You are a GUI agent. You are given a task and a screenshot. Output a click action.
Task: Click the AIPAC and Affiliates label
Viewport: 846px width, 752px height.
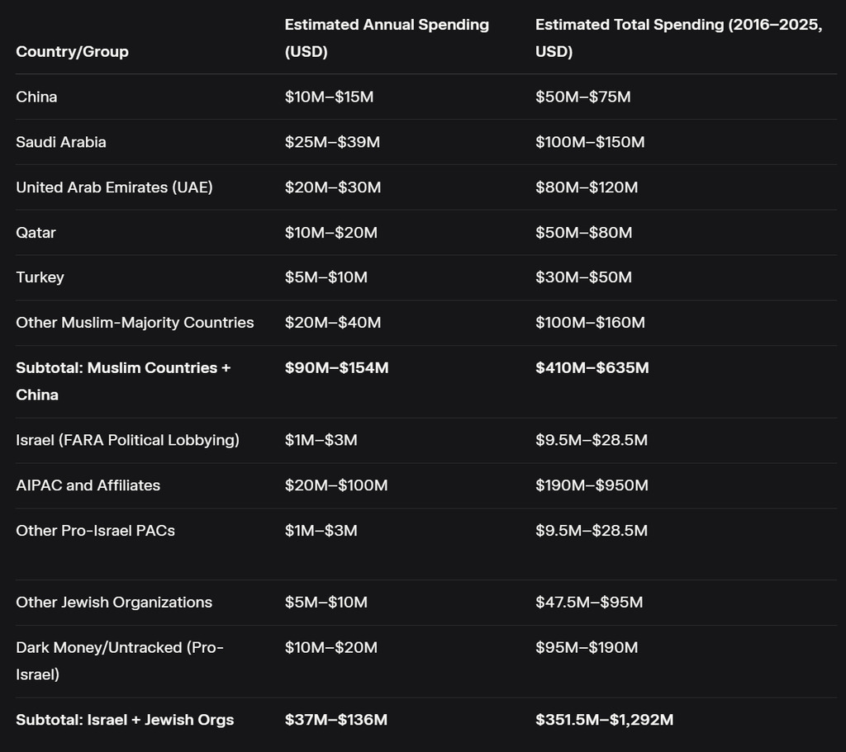[88, 485]
